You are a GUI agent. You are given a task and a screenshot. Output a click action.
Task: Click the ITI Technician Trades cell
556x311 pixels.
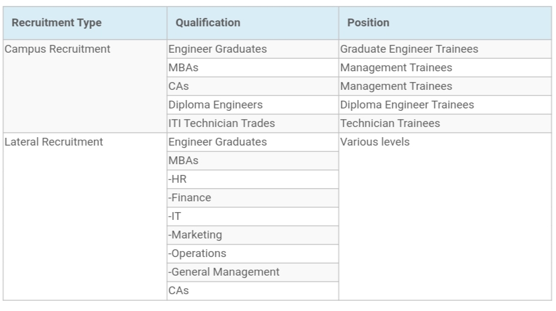[x=221, y=123]
